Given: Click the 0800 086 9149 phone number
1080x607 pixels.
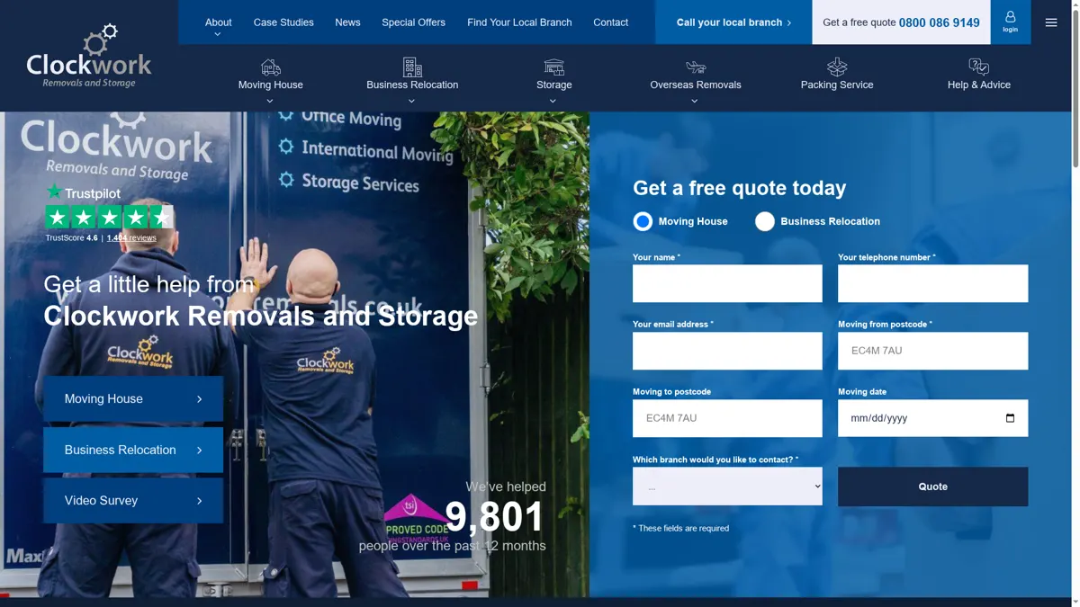Looking at the screenshot, I should point(939,22).
